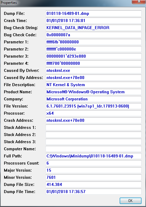
Task: Click the Dump File value field
Action: pyautogui.click(x=94, y=13)
